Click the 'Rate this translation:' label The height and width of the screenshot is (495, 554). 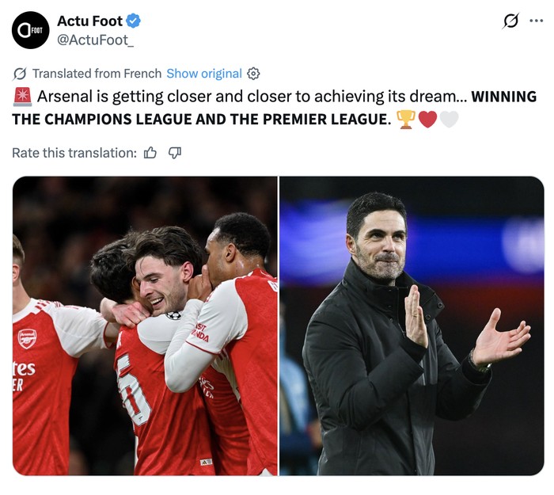tap(74, 153)
